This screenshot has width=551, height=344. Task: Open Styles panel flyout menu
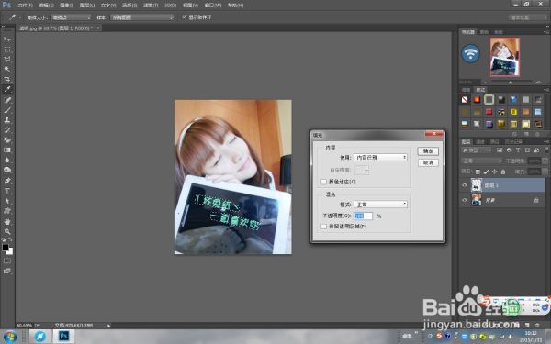(546, 90)
